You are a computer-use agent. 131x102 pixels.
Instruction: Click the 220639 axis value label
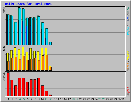[4, 76]
